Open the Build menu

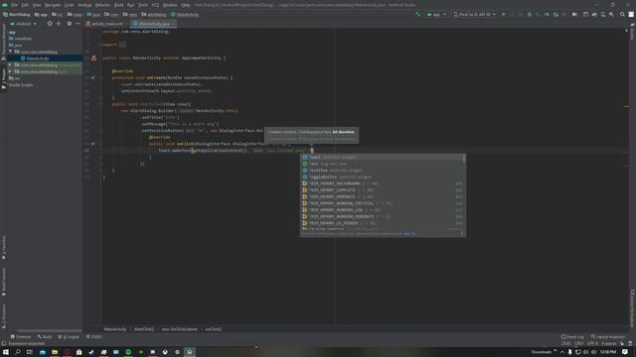coord(118,5)
